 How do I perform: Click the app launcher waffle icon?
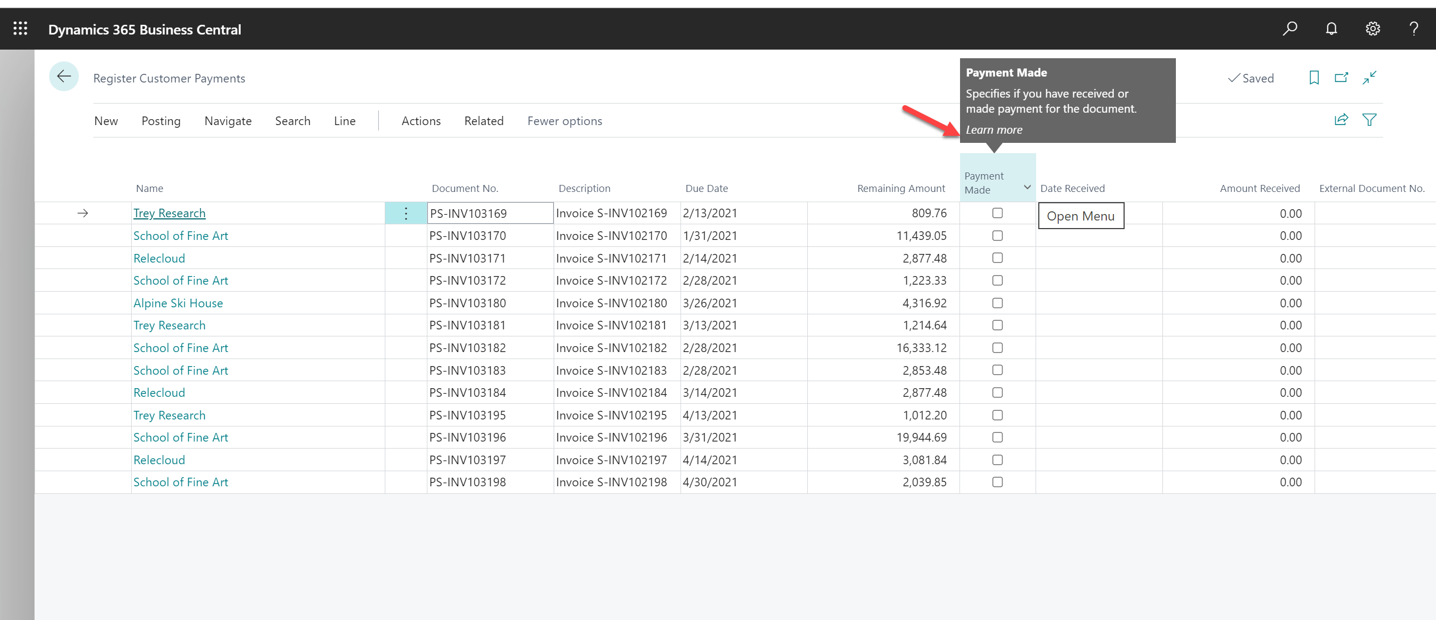(x=20, y=29)
